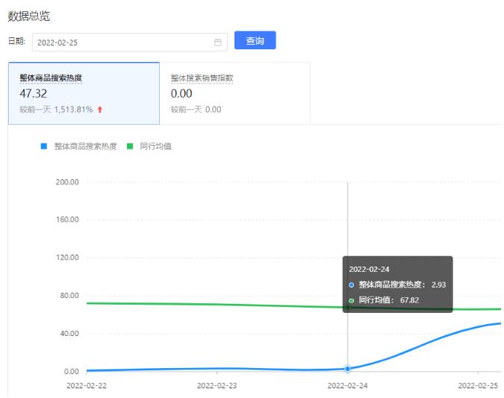Click the 1,513.81% change value
504x398 pixels.
coord(73,110)
